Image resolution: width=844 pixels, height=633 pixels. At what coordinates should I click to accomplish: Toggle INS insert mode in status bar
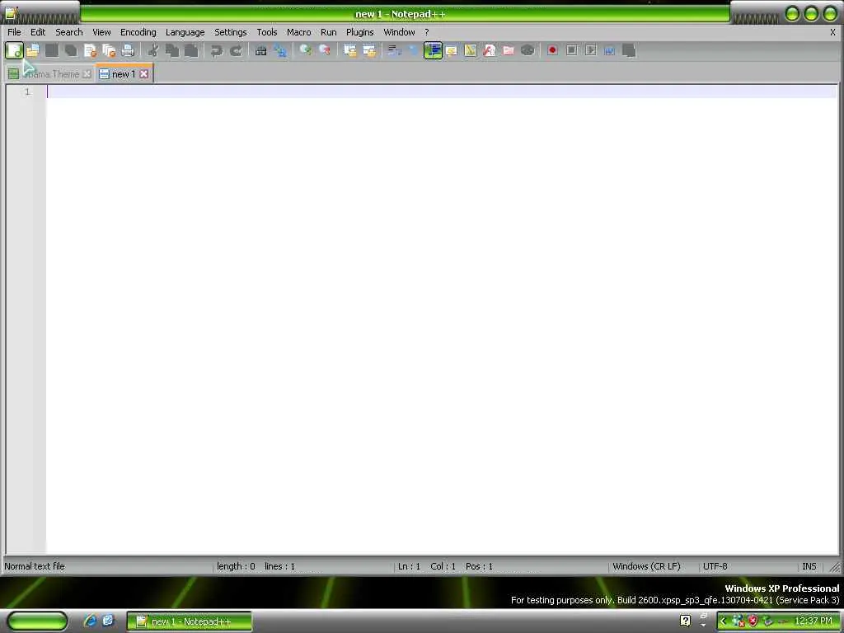pos(809,566)
